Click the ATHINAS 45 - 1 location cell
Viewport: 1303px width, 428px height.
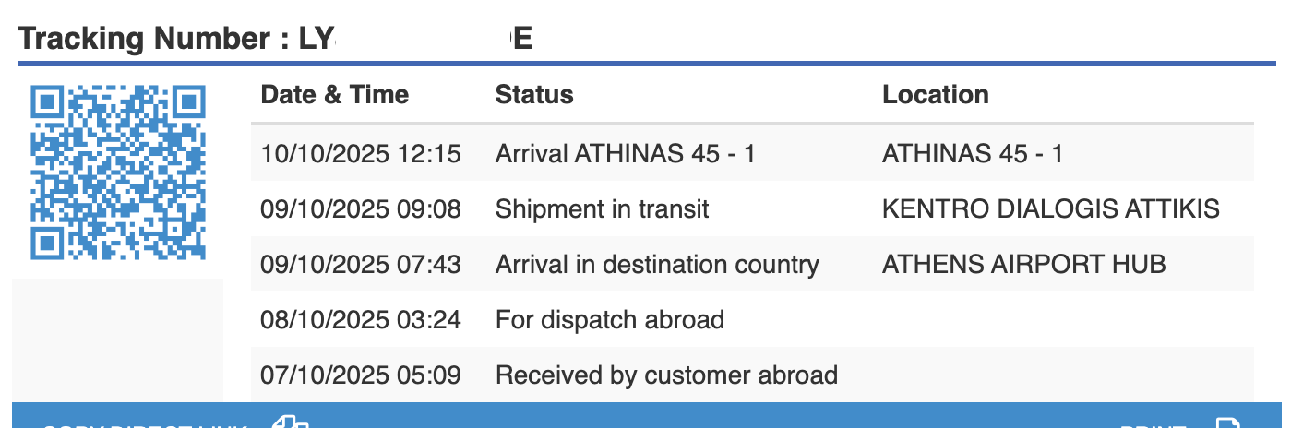tap(972, 153)
